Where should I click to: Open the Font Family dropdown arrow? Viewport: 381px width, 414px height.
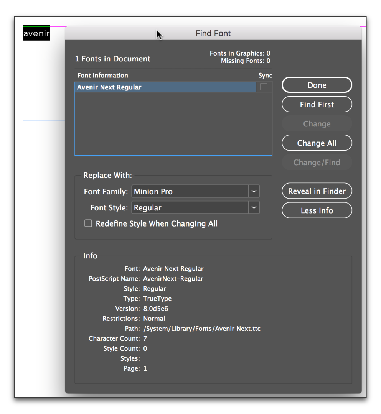tap(254, 191)
